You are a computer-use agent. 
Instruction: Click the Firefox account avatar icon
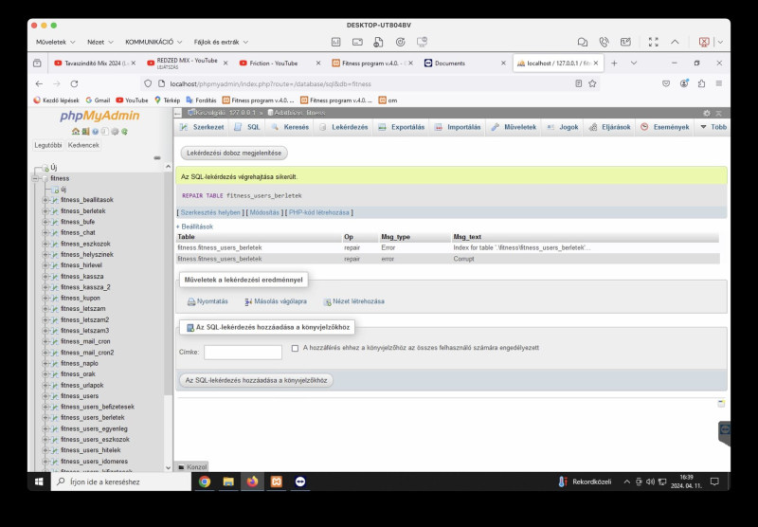coord(684,83)
